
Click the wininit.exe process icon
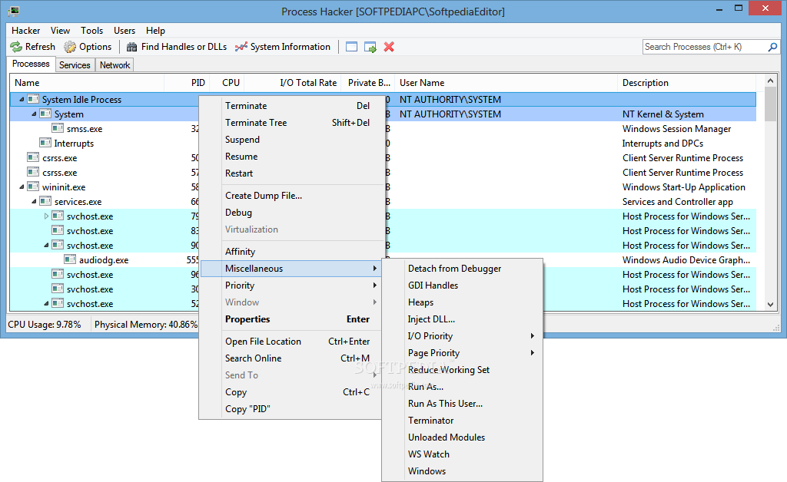click(33, 187)
